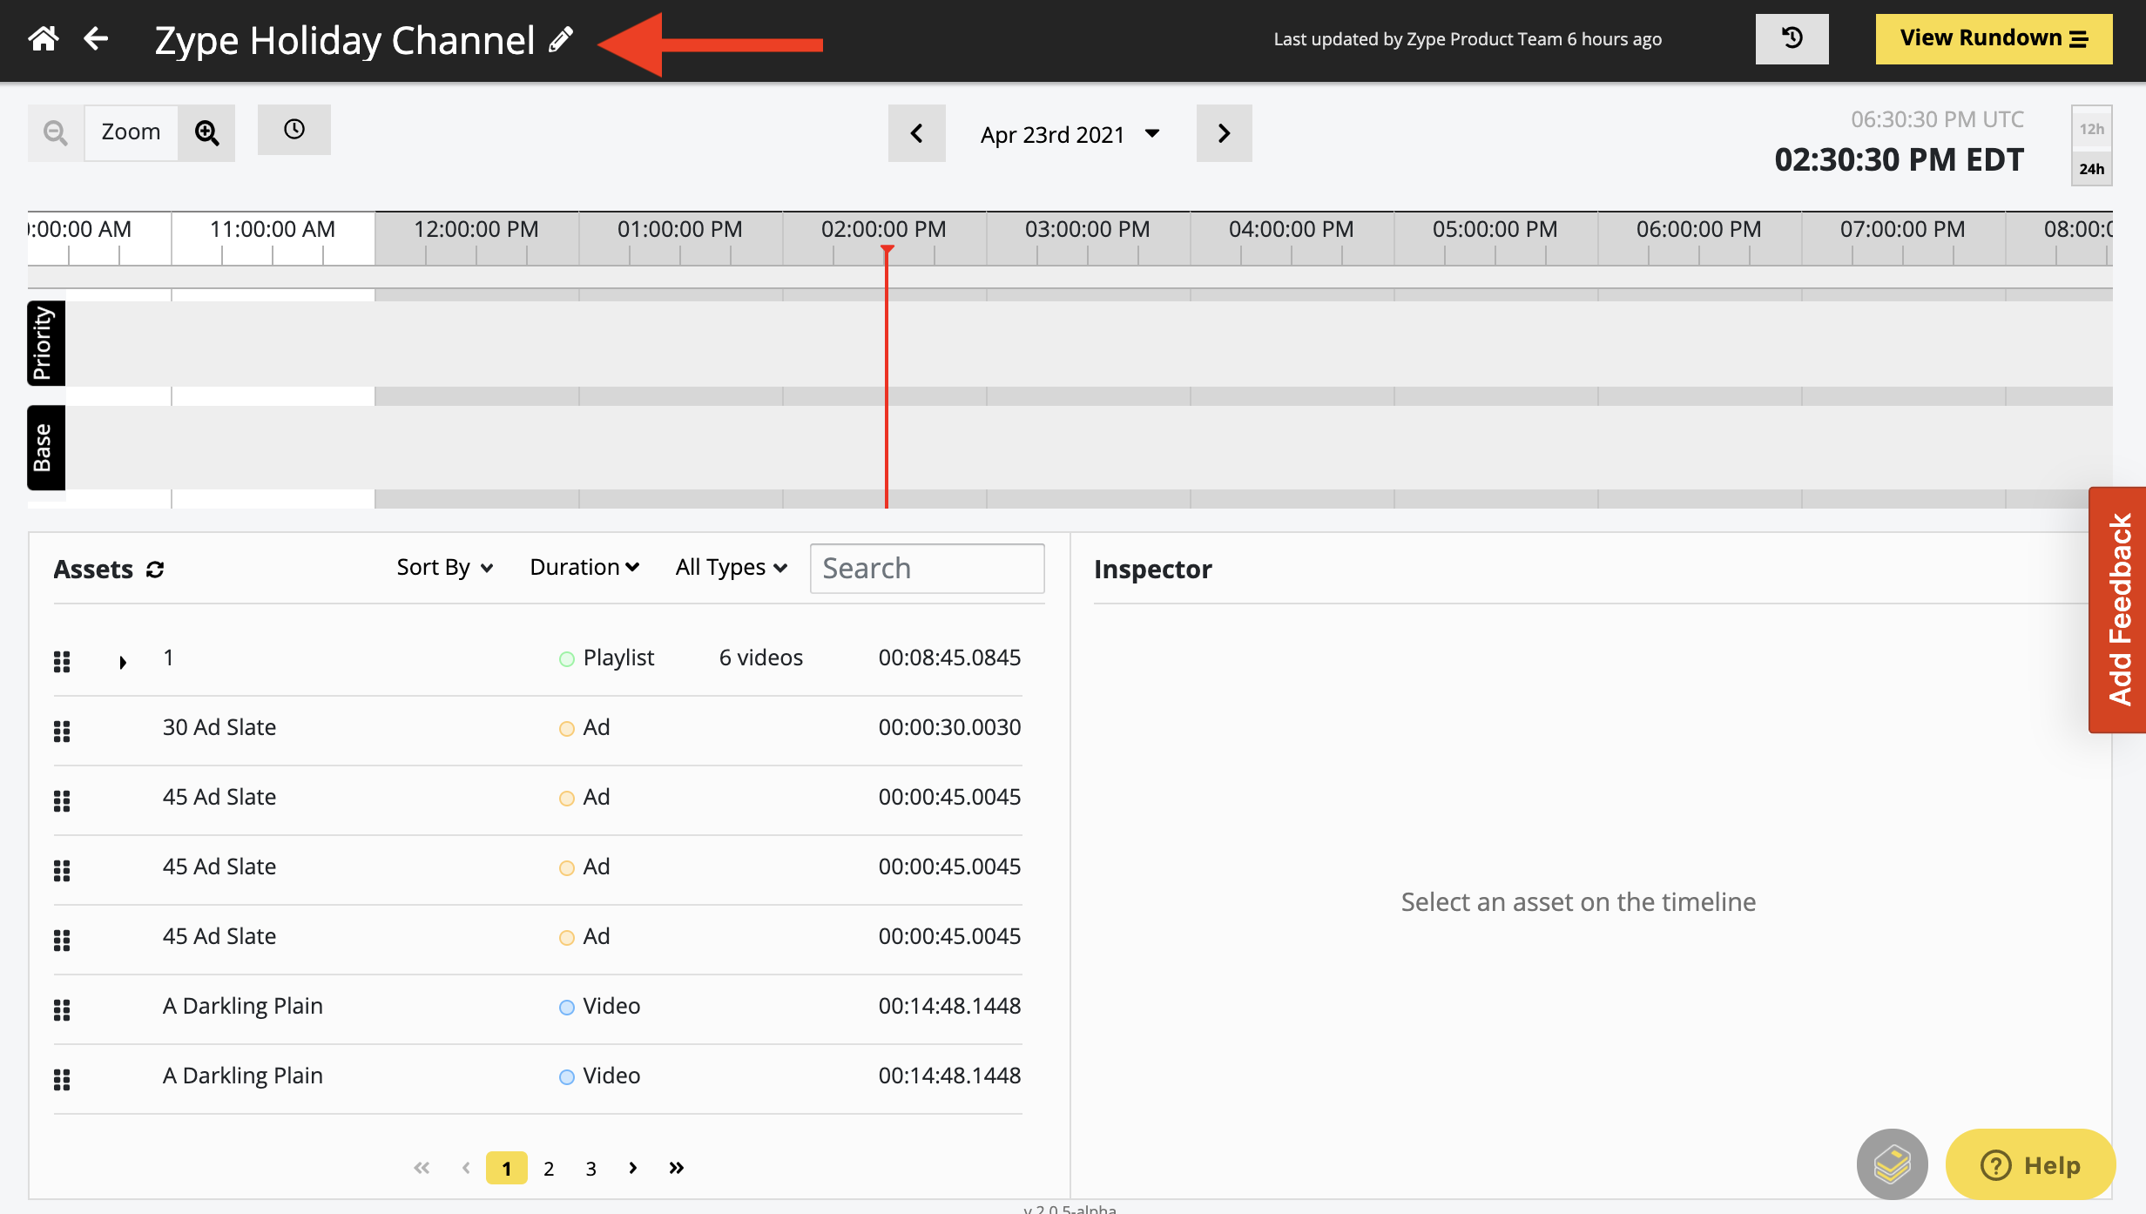The height and width of the screenshot is (1214, 2146).
Task: Open the Sort By dropdown
Action: point(445,568)
